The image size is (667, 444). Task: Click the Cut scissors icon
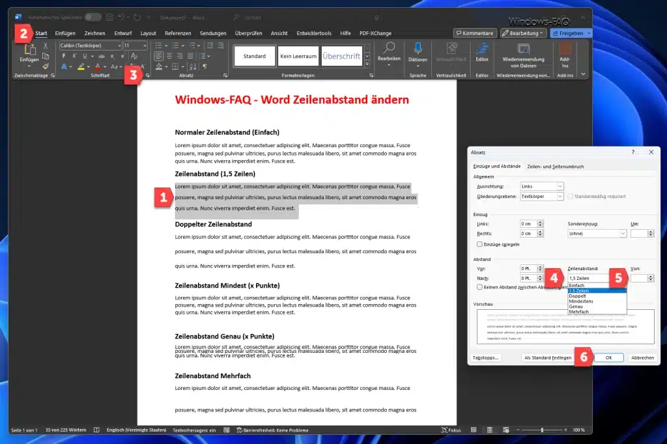point(46,46)
